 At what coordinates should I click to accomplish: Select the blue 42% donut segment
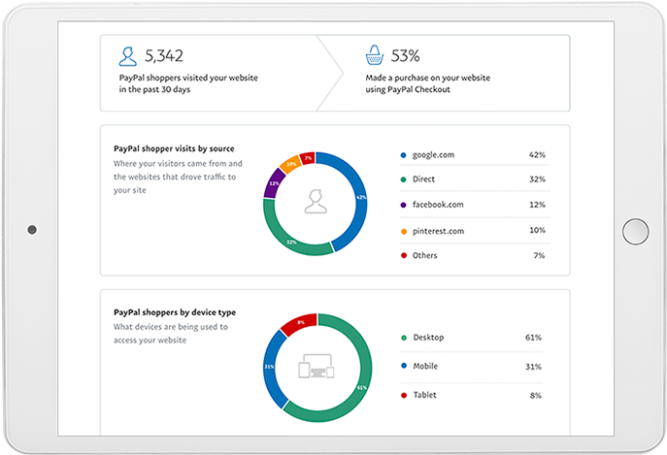(360, 197)
